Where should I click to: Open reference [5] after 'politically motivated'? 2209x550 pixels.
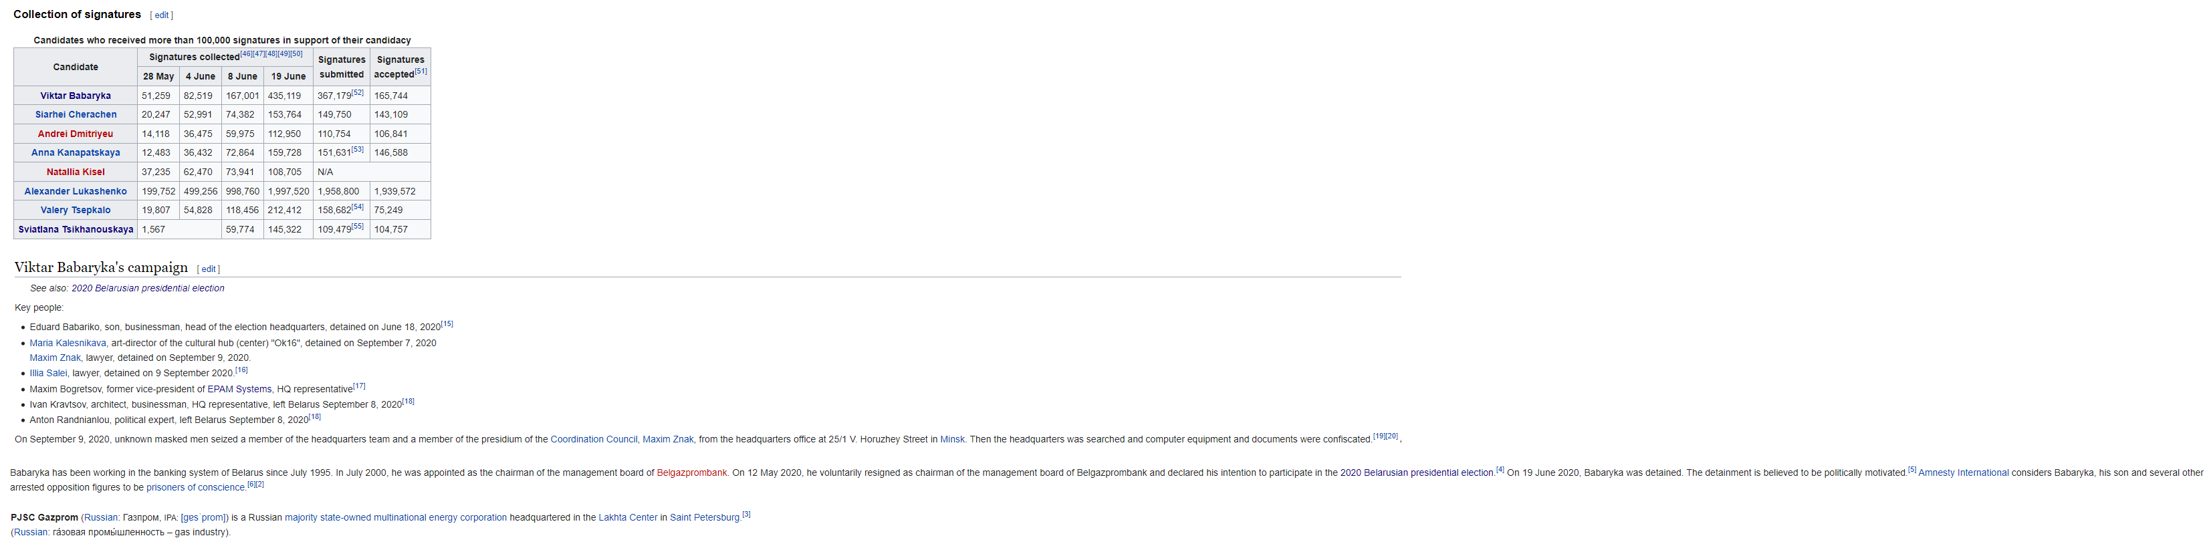click(x=1911, y=469)
